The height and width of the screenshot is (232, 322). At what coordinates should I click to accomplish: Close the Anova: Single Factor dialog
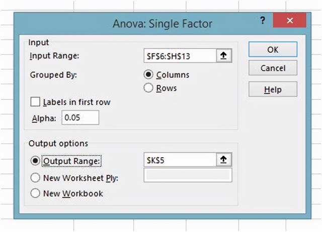pos(289,22)
